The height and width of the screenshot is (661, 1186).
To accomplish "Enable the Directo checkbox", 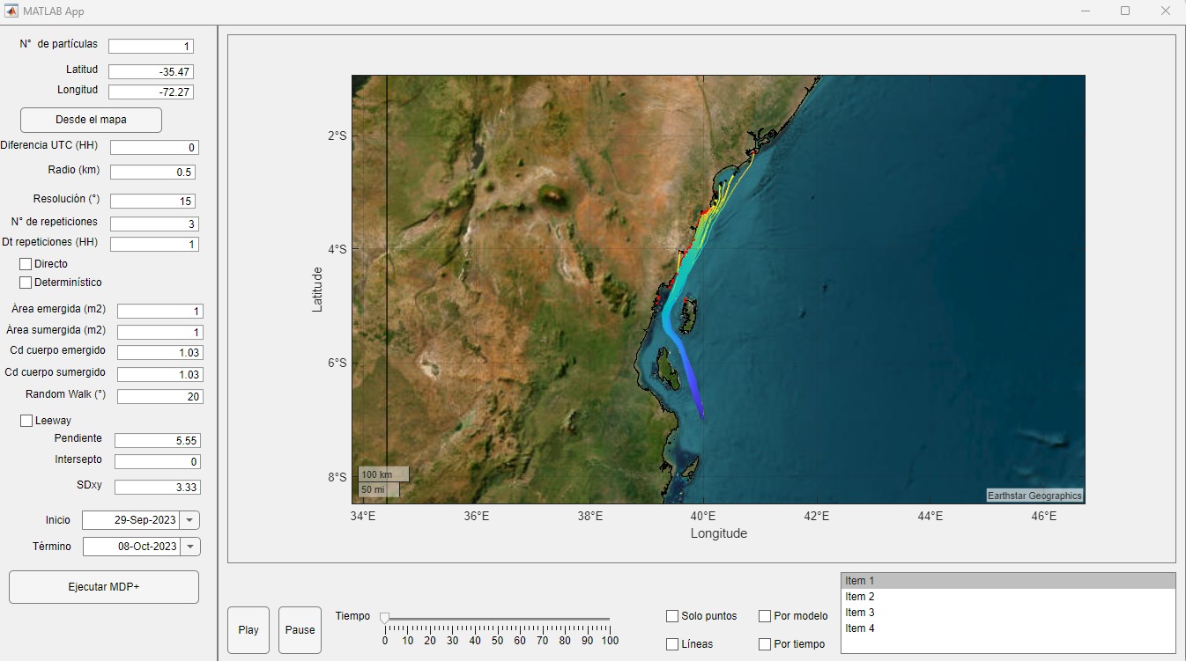I will (x=26, y=264).
